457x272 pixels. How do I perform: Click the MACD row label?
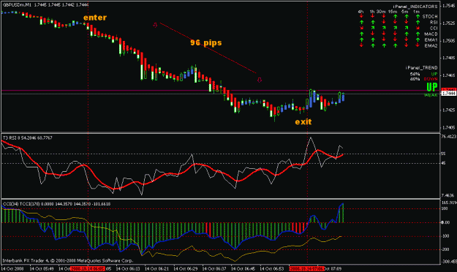431,34
